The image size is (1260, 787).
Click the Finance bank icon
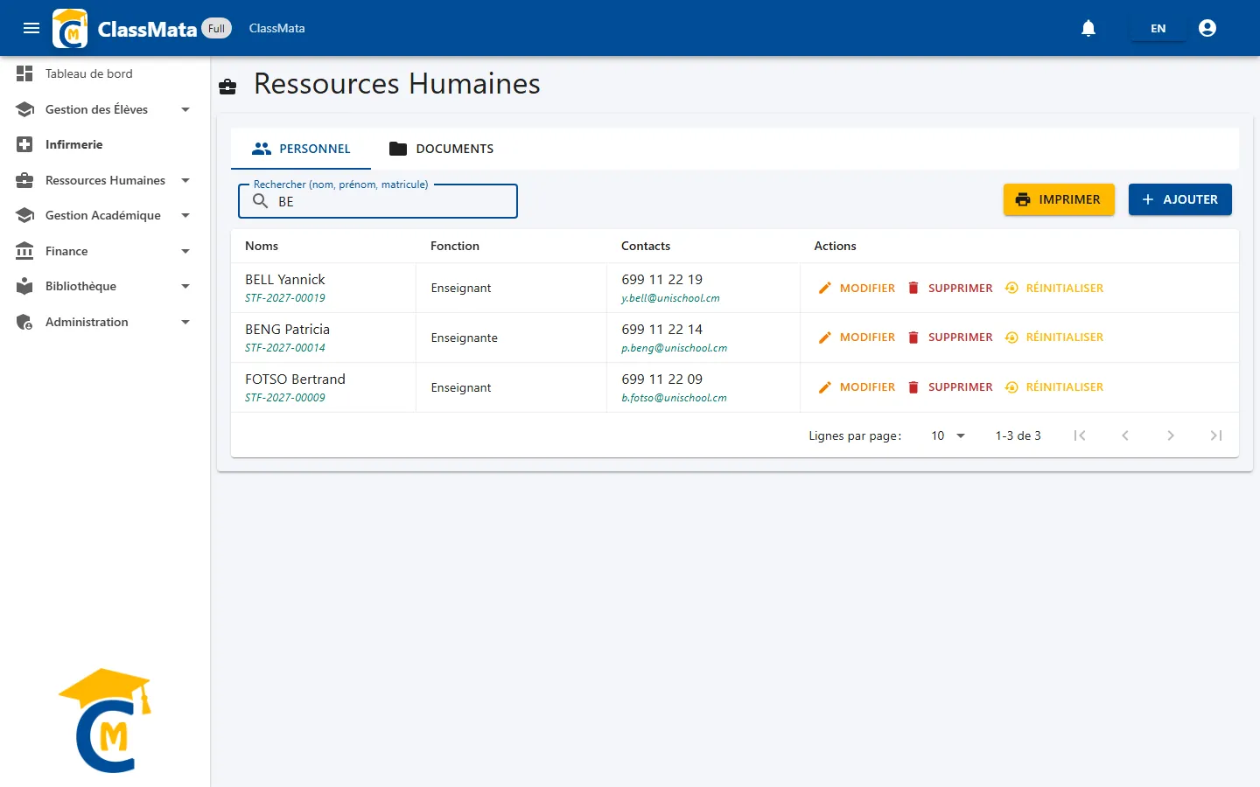[x=24, y=251]
